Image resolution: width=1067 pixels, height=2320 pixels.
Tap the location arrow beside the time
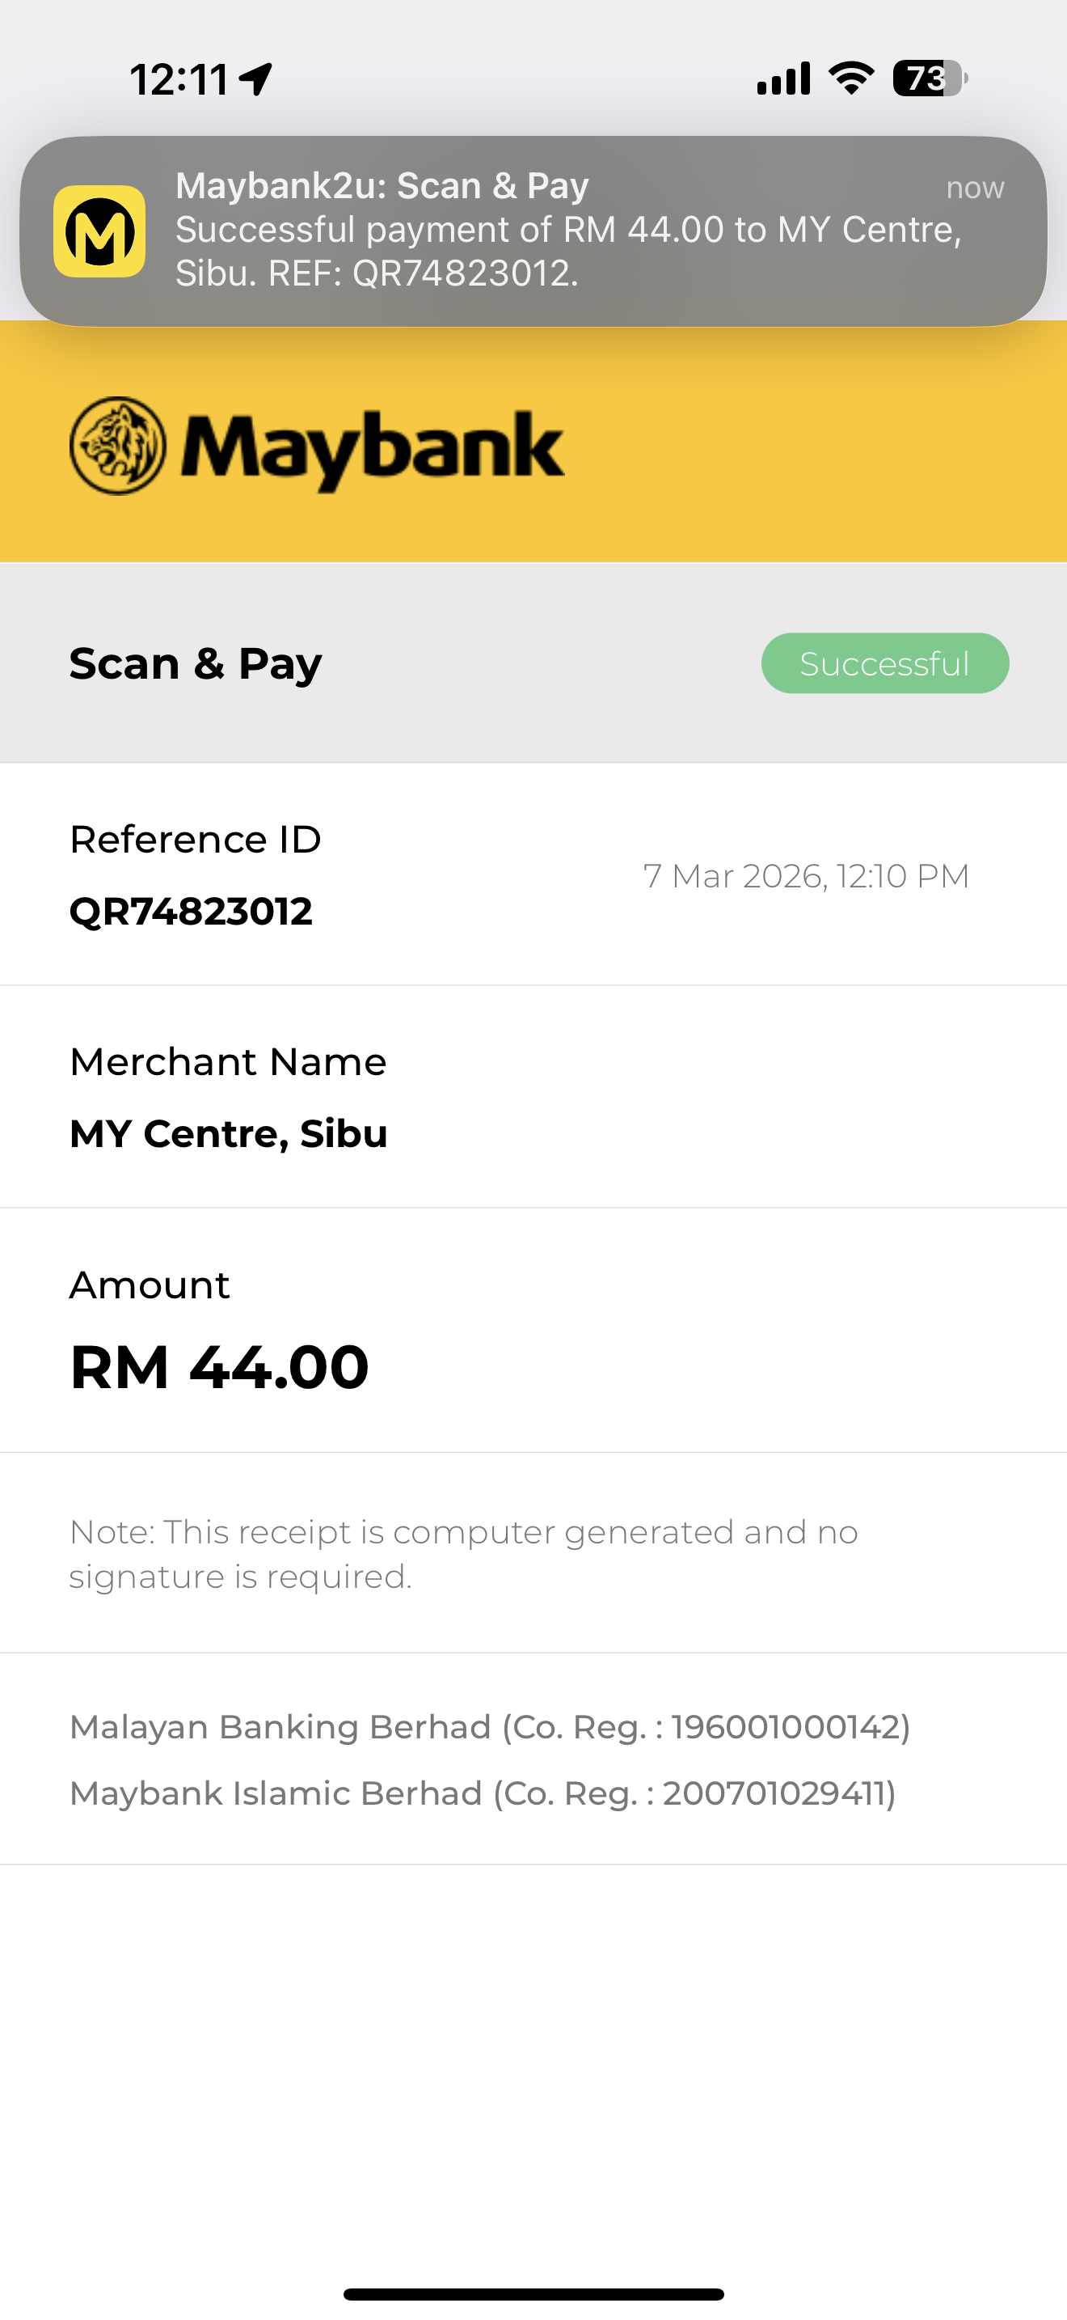256,79
